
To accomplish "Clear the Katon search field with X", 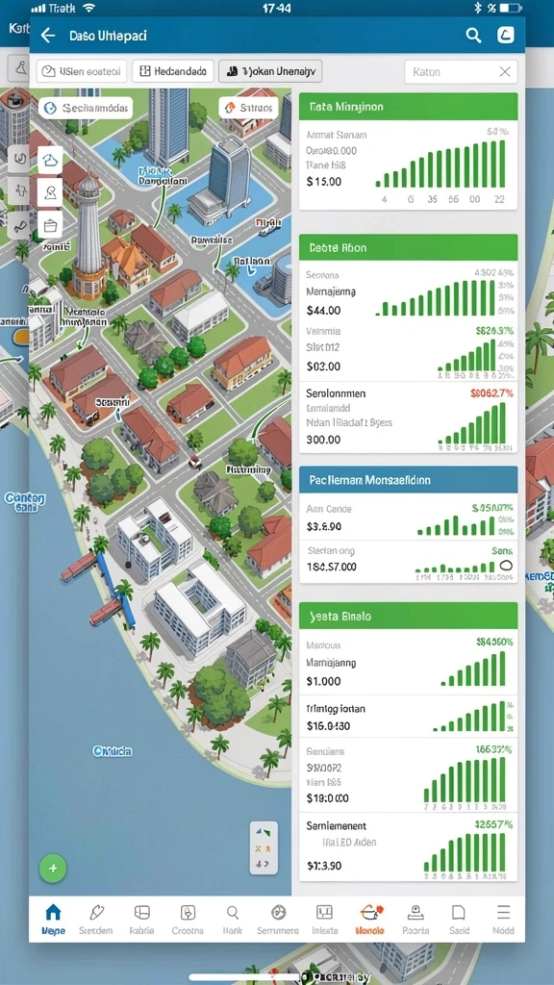I will [x=505, y=71].
